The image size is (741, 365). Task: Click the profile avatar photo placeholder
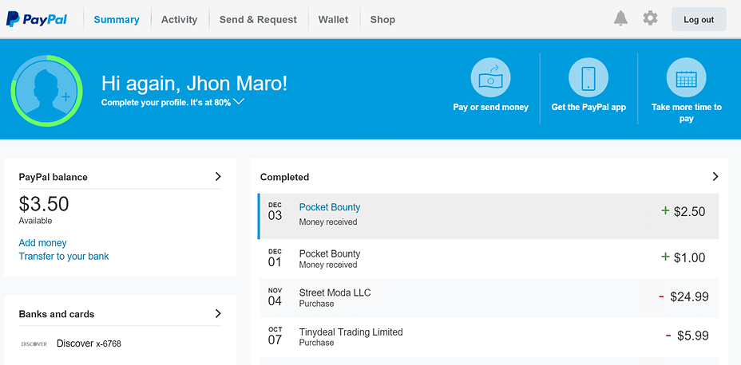(46, 91)
